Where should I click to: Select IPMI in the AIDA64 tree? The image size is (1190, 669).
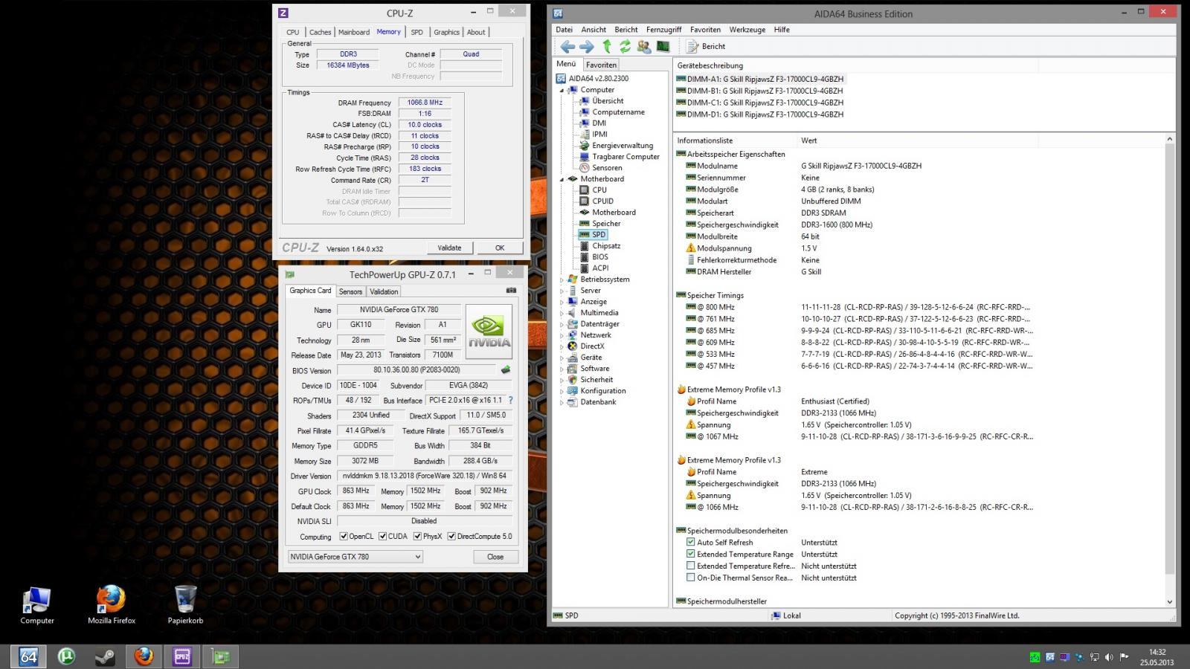tap(599, 135)
